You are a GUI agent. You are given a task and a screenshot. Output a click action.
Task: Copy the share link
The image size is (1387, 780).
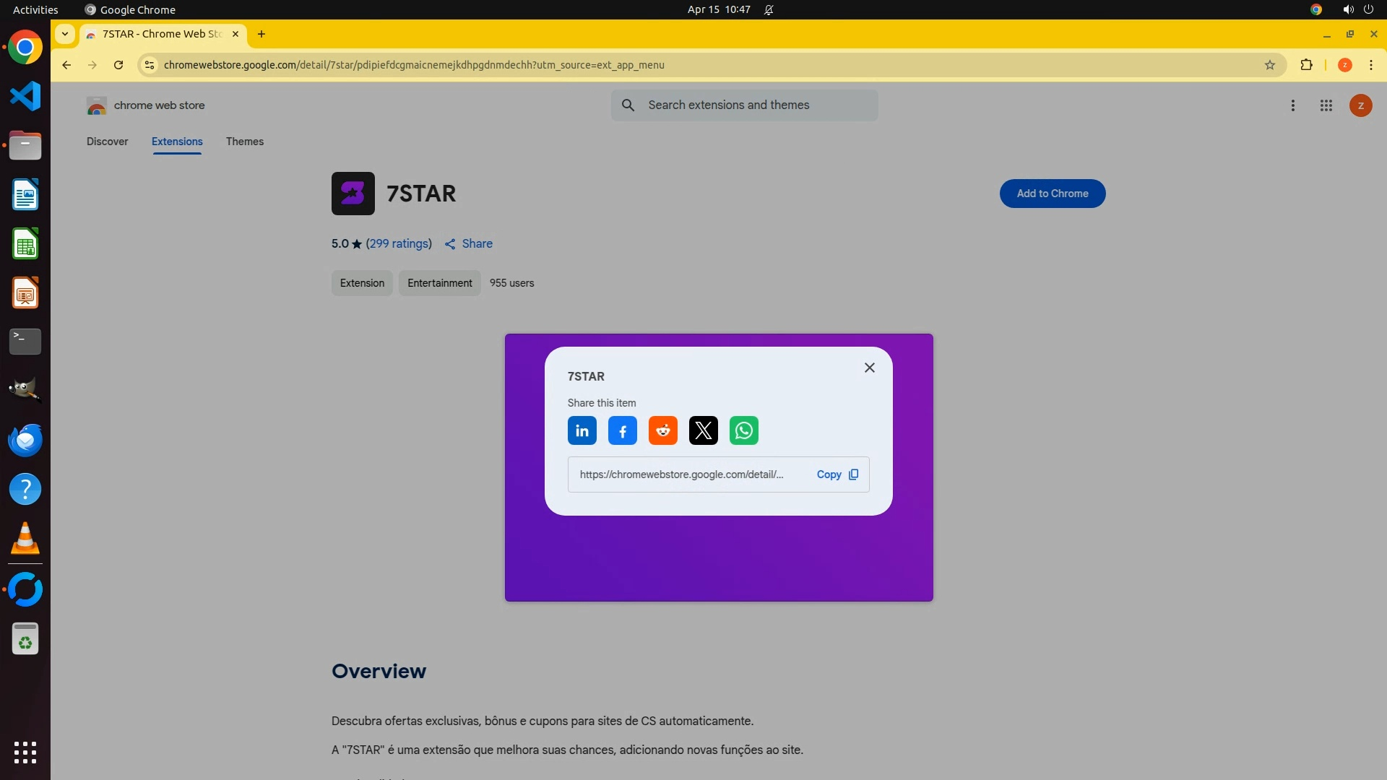tap(837, 474)
